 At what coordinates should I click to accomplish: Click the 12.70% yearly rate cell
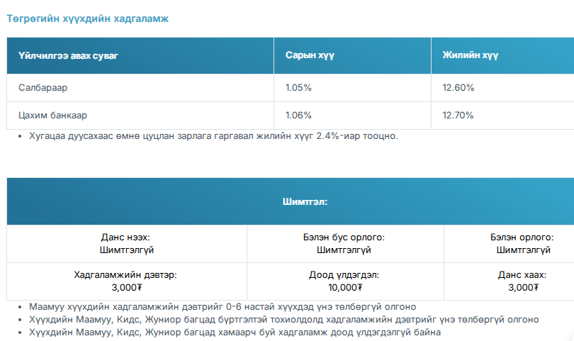[458, 115]
